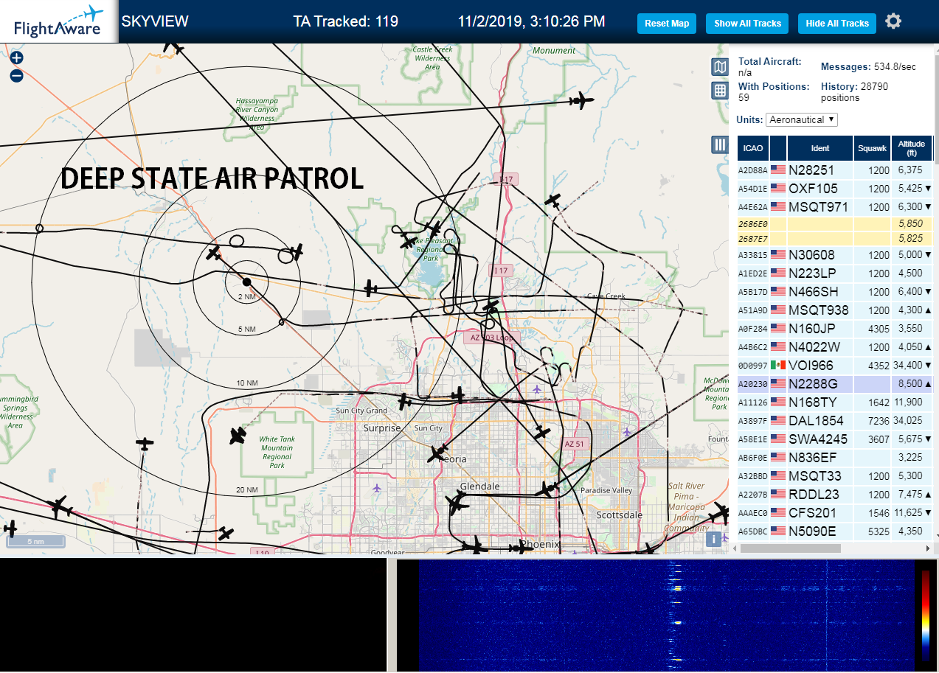Click the waterfall color scale bar
The width and height of the screenshot is (939, 673).
click(x=926, y=615)
